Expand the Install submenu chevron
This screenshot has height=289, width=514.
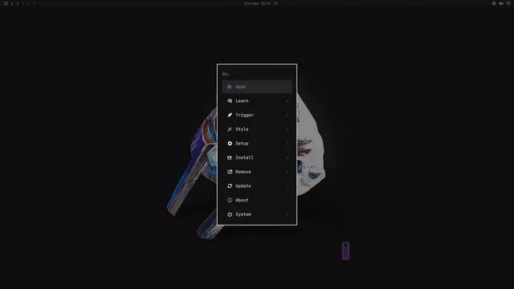tap(288, 158)
